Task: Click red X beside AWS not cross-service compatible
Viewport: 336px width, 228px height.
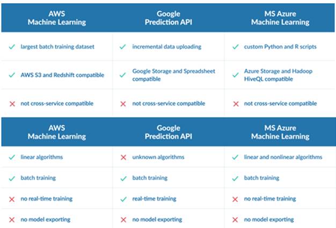Action: 12,102
